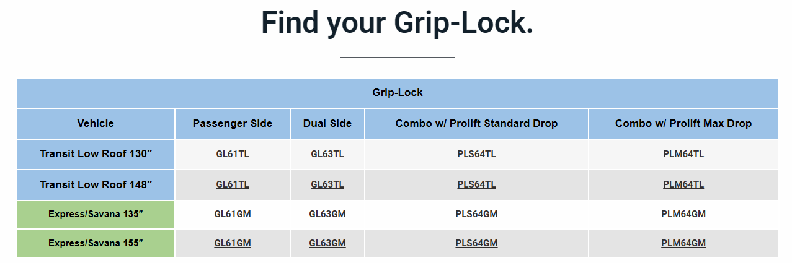The image size is (792, 263).
Task: Open GL61TL link for Transit Low Roof 130″
Action: tap(233, 154)
